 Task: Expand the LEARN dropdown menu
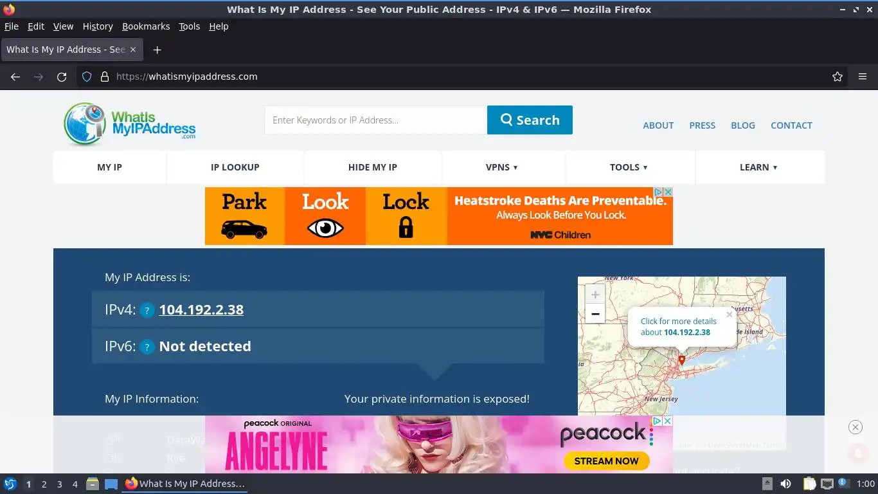click(x=758, y=167)
